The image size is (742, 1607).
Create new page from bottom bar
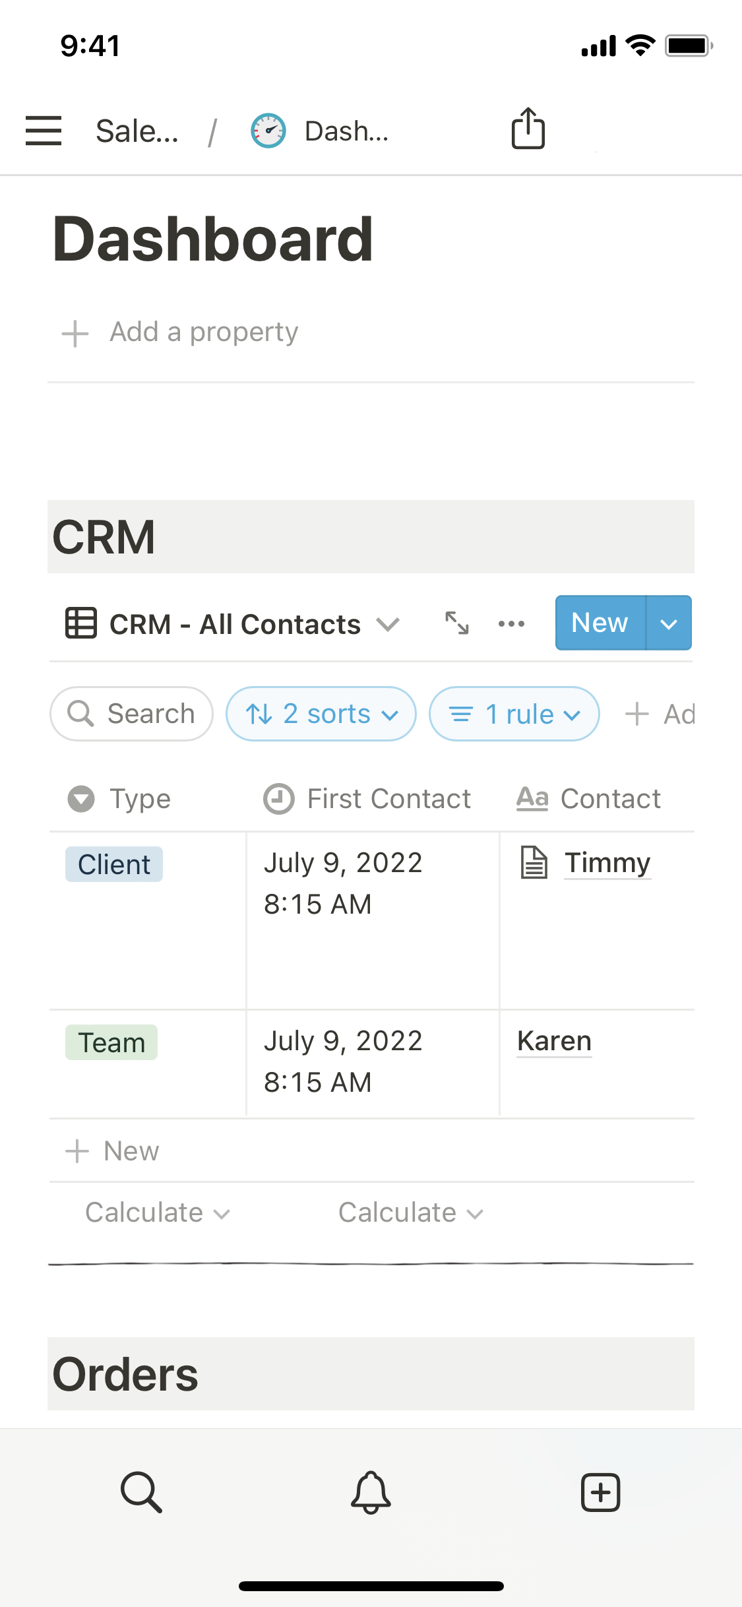click(x=600, y=1492)
